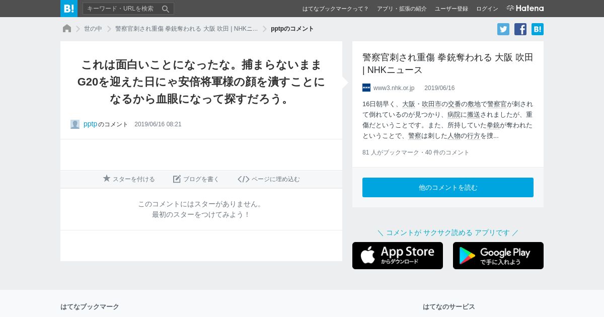The image size is (604, 317).
Task: Open the article title 警察官刺され重傷 拳銃奪われる
Action: [447, 63]
